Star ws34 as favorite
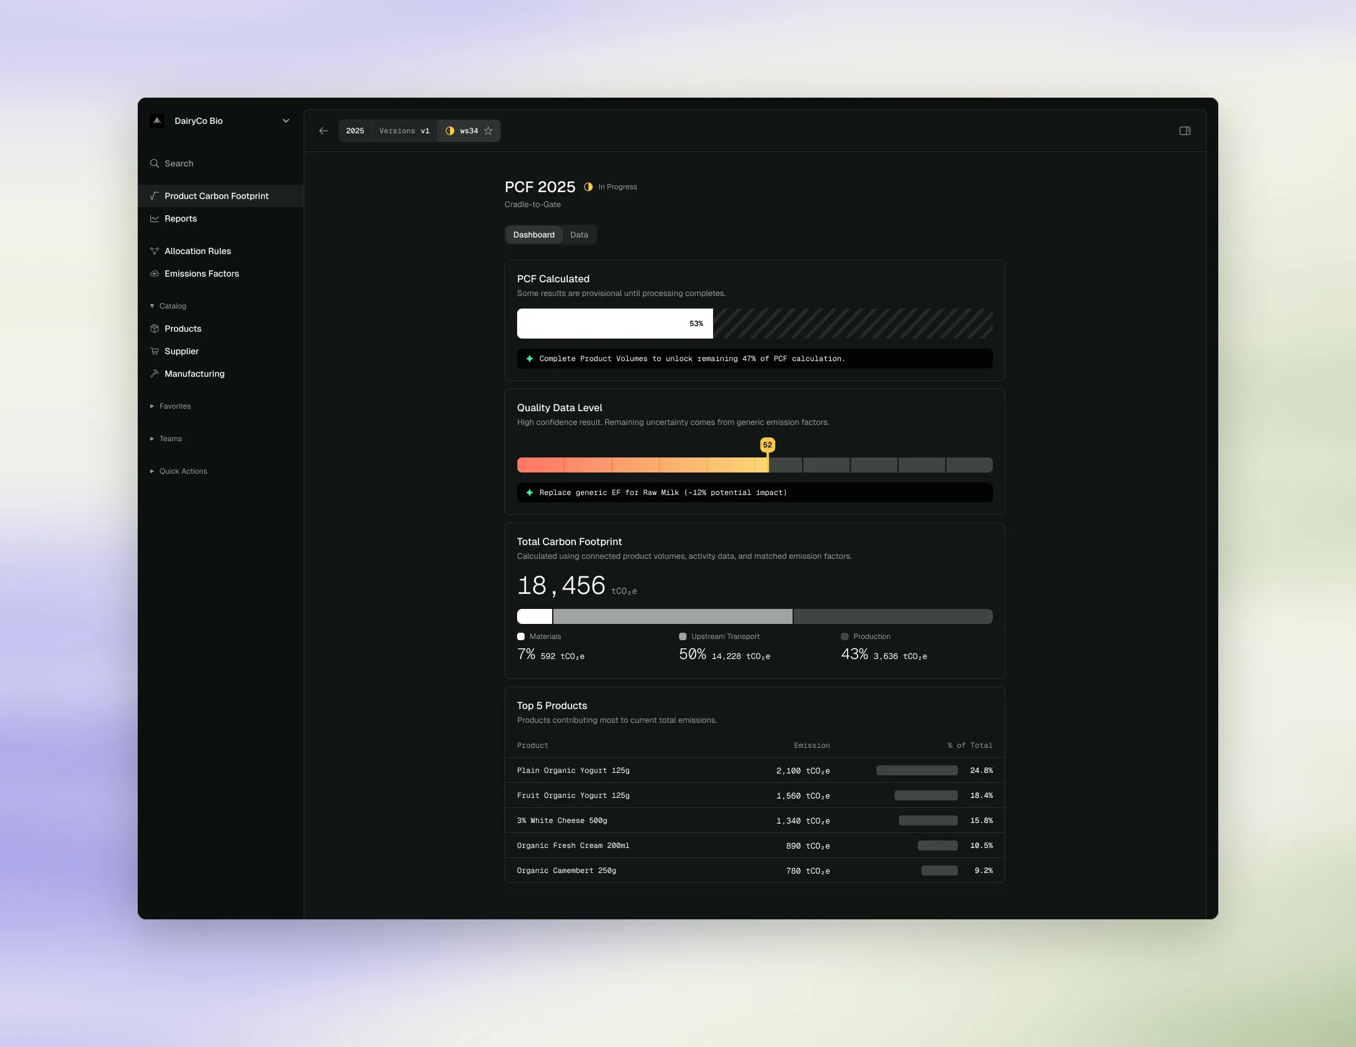 pyautogui.click(x=488, y=131)
